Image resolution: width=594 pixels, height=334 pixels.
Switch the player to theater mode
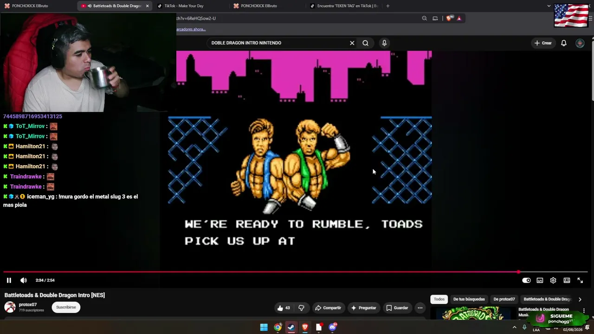click(567, 280)
